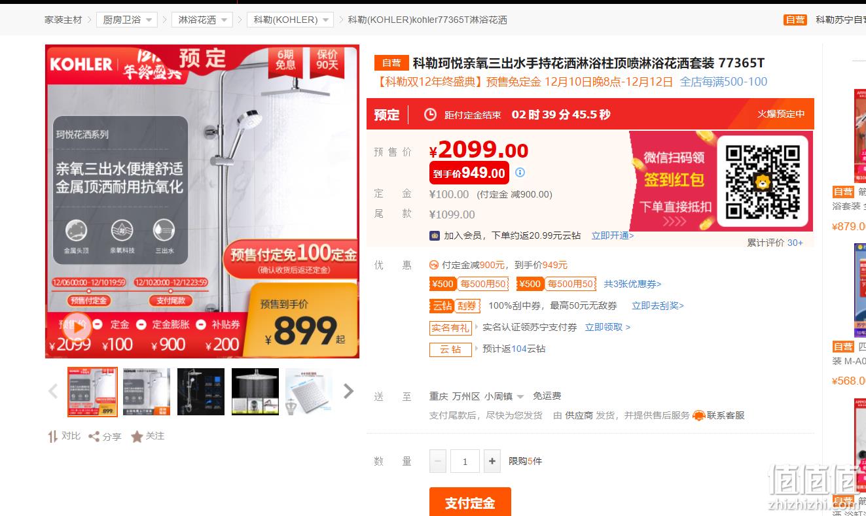Open the 厨房卫浴 breadcrumb dropdown

(127, 20)
